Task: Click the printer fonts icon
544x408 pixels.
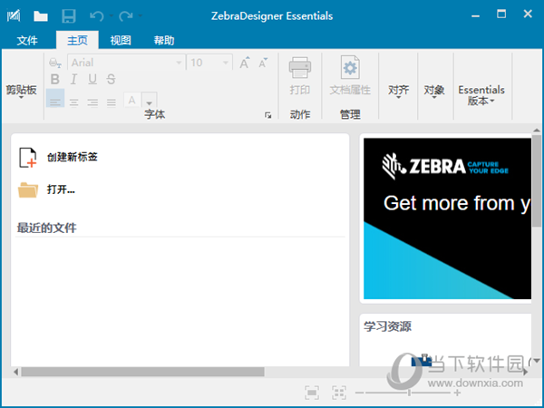Action: click(55, 63)
